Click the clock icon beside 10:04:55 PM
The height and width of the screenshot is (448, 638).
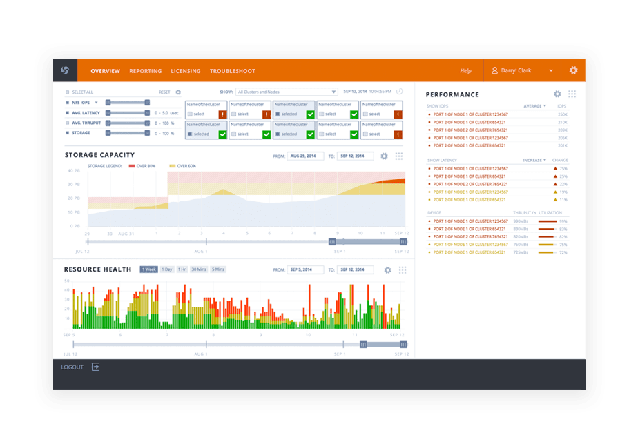coord(399,92)
